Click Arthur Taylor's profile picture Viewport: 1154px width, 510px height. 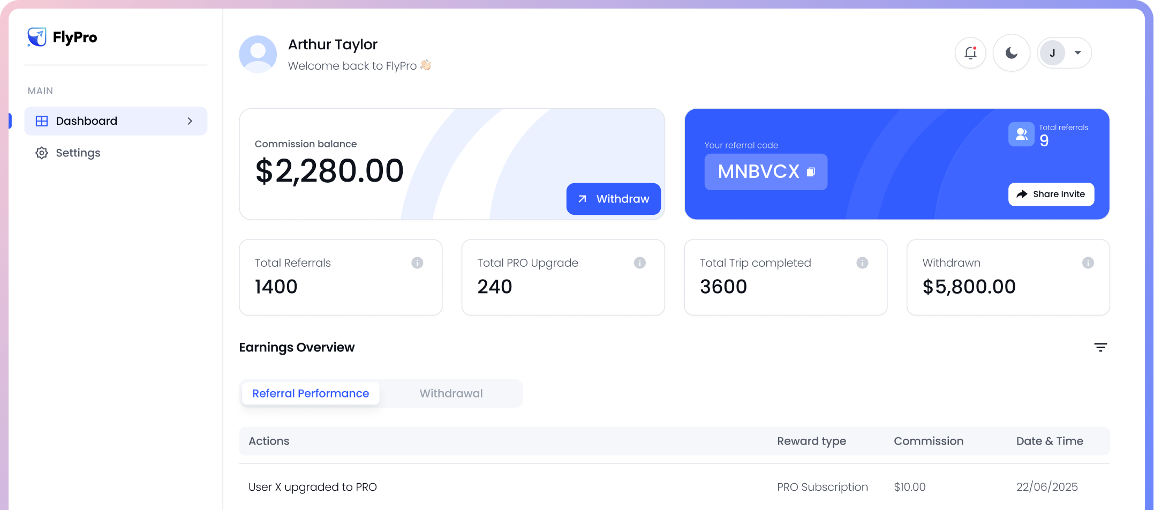tap(258, 54)
